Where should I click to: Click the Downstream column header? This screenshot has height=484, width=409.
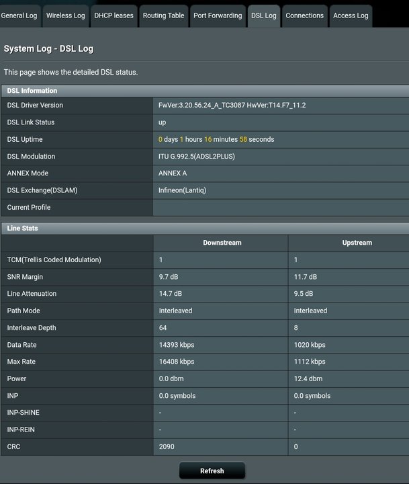(x=222, y=243)
